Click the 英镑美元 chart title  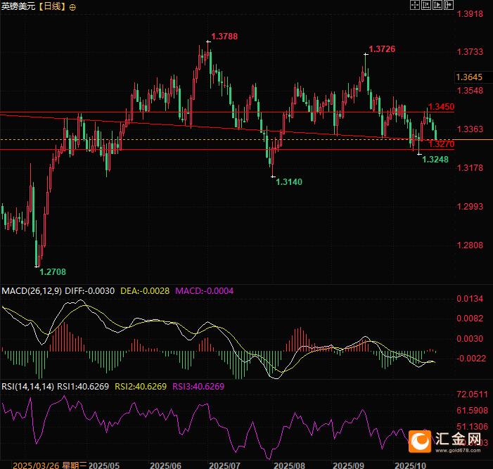(18, 6)
